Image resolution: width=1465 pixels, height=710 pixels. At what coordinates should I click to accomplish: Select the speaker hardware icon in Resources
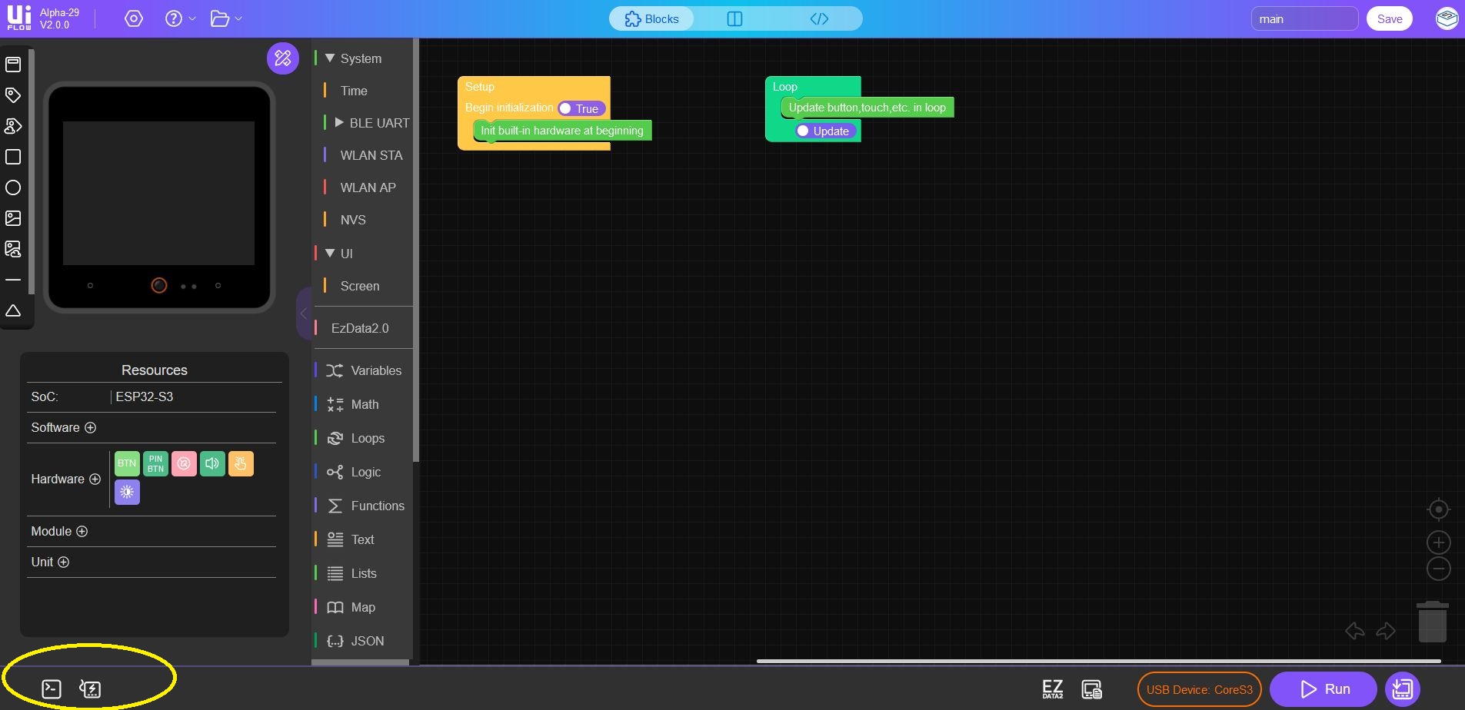click(212, 463)
